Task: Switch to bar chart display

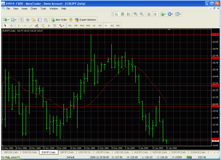Action: click(x=116, y=14)
